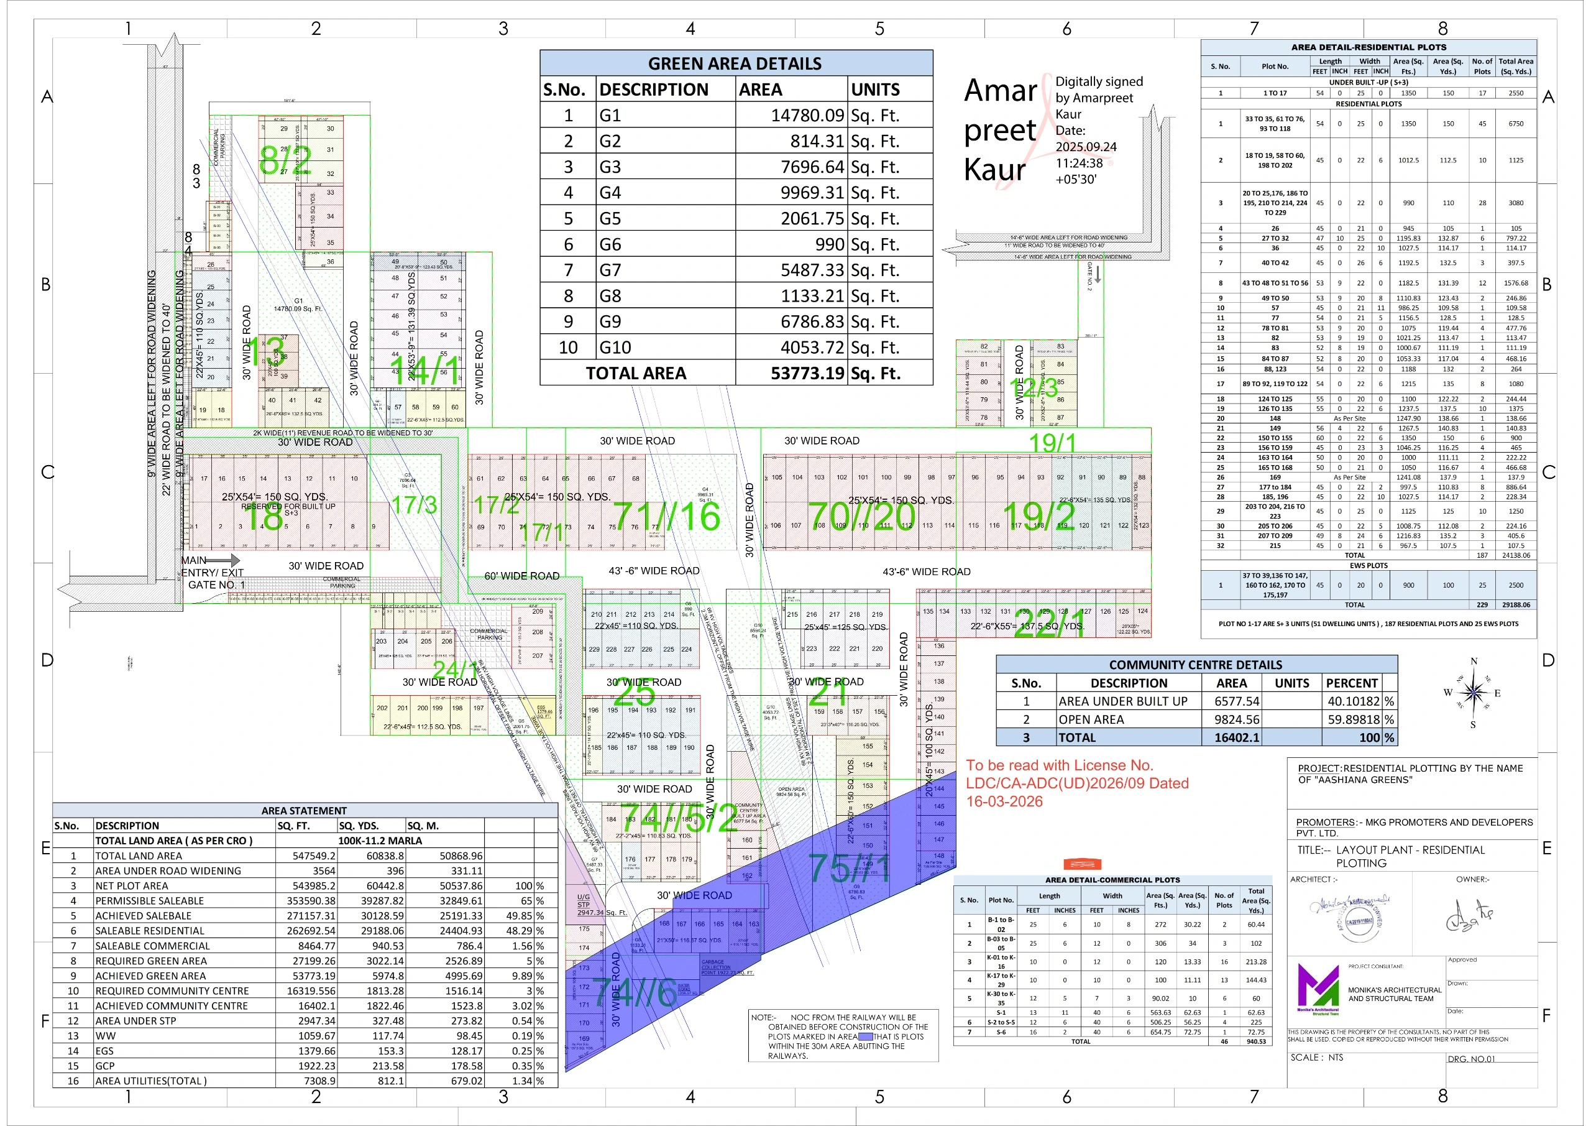Click the 'NOC FROM THE RAILWAY' note box
This screenshot has width=1591, height=1126.
(x=843, y=1036)
